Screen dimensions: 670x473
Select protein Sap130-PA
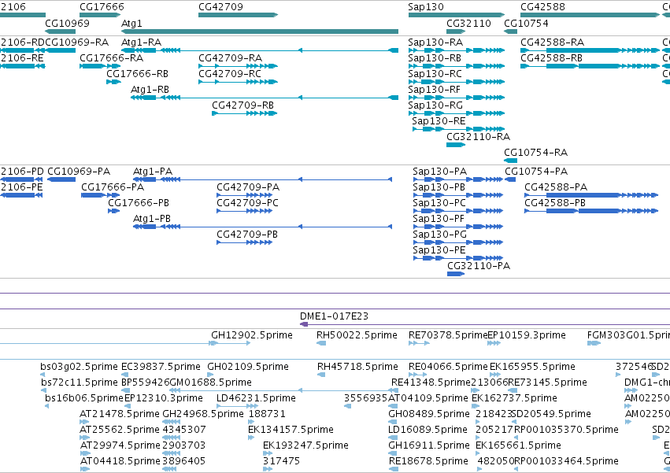pyautogui.click(x=458, y=179)
